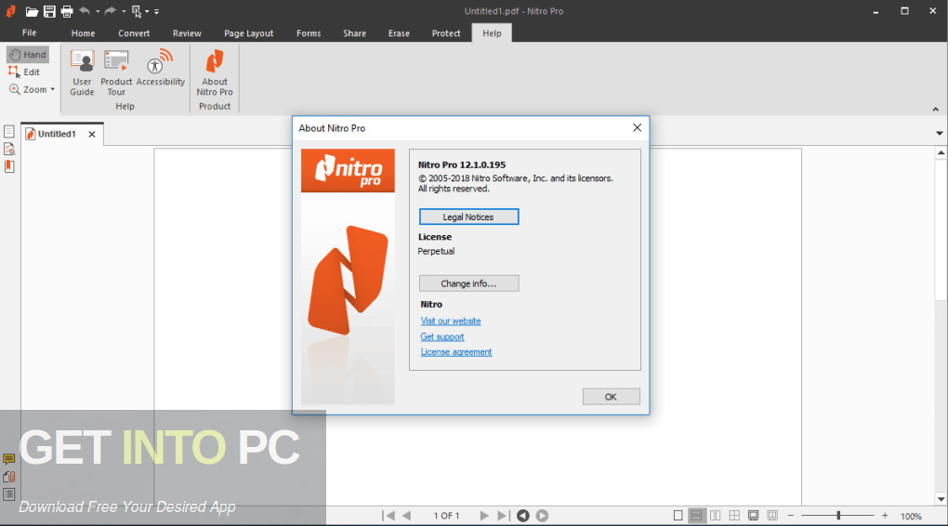Go to the first page
Screen dimensions: 948x526
click(x=388, y=516)
